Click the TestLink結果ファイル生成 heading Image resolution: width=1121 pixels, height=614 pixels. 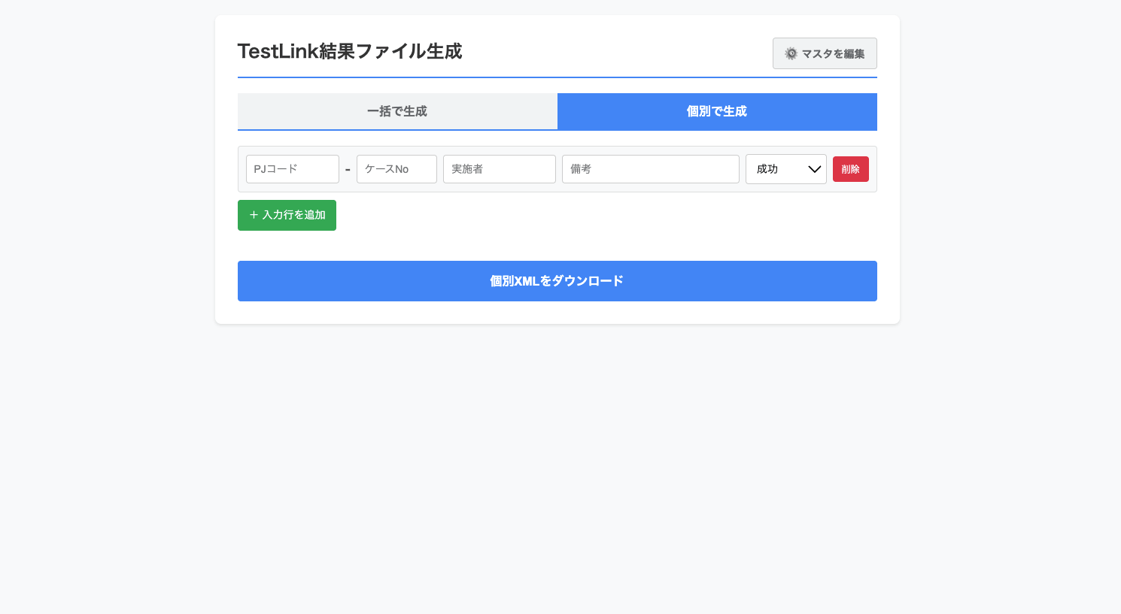pos(350,51)
